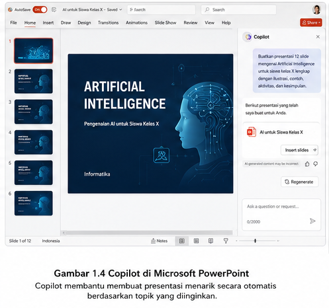Toggle the AutoSave switch
This screenshot has width=329, height=308.
40,10
